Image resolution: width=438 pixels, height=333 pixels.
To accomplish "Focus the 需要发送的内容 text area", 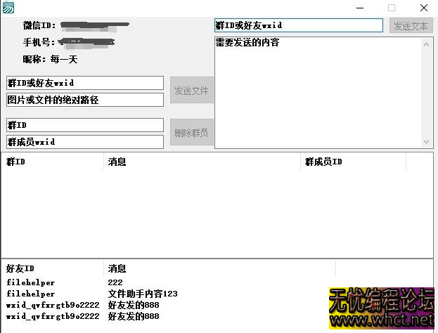I will 318,93.
